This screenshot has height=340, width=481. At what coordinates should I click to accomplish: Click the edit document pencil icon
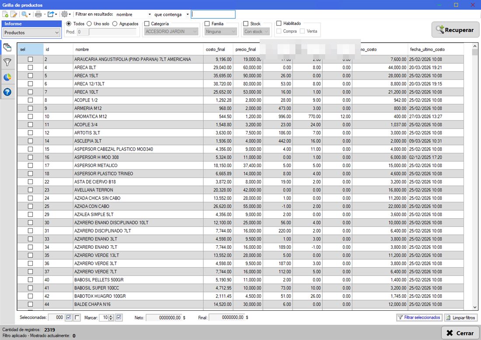tap(14, 14)
